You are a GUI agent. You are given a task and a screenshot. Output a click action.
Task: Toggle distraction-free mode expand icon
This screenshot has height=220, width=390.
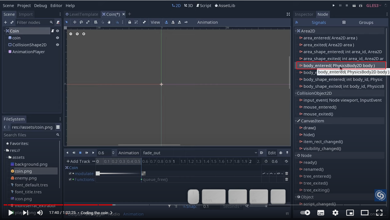[288, 14]
